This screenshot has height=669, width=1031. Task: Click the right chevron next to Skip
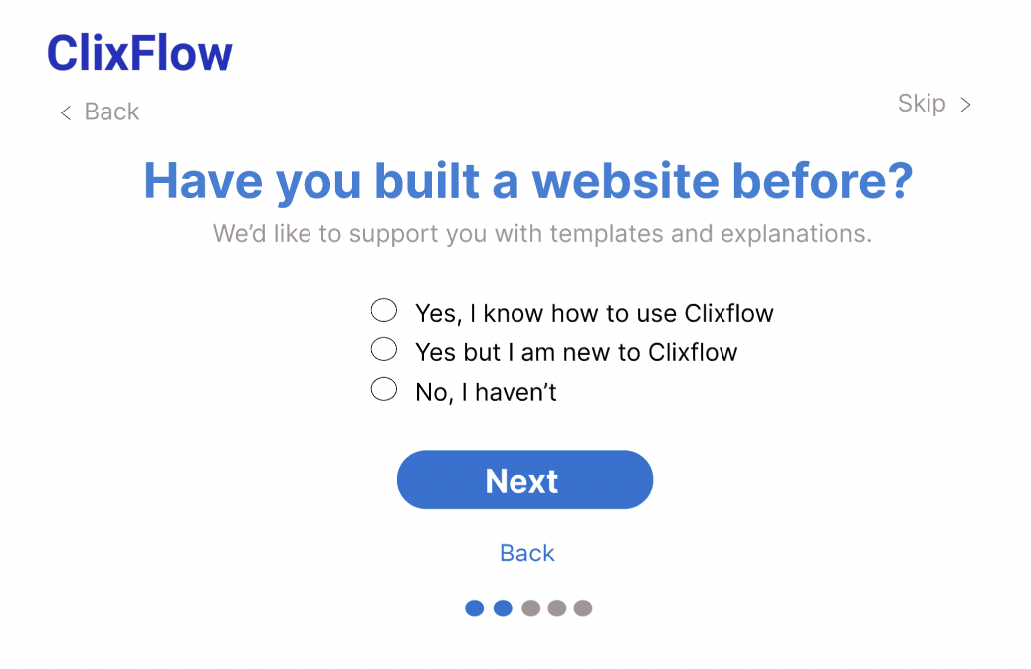point(965,105)
